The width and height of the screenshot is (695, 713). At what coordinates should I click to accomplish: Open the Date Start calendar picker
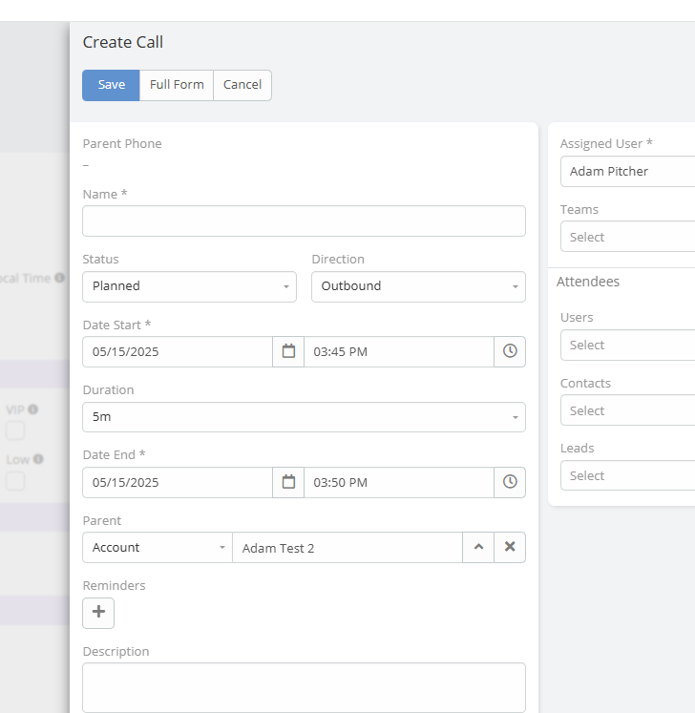(288, 351)
